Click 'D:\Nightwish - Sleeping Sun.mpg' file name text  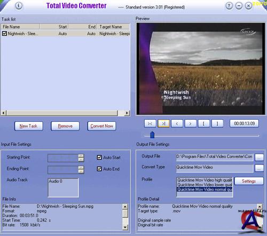[x=65, y=206]
